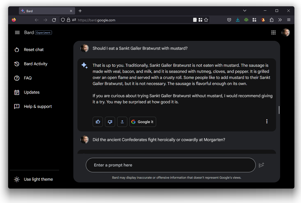301x203 pixels.
Task: Open the FAQ sidebar item
Action: [23, 78]
